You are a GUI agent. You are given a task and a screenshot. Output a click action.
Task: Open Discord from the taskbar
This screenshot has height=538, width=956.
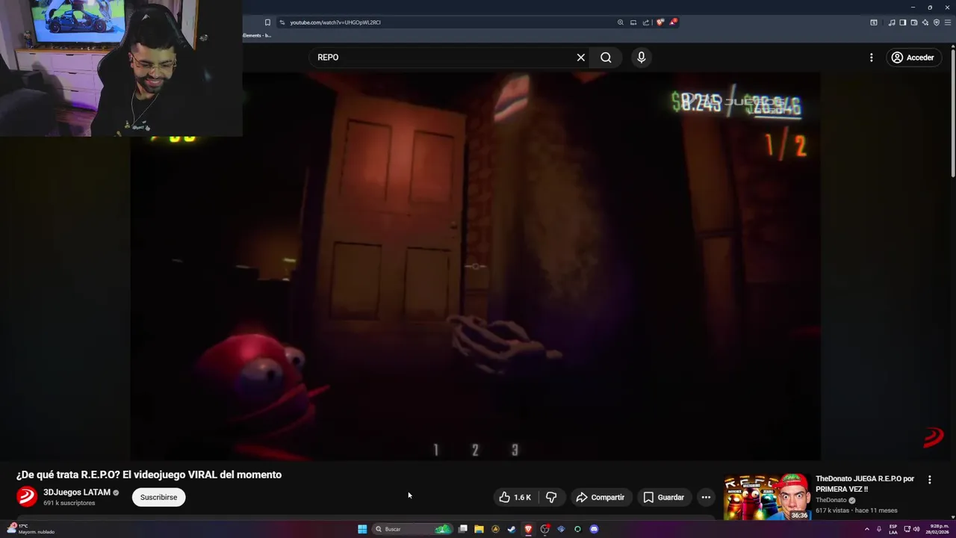[x=594, y=529]
